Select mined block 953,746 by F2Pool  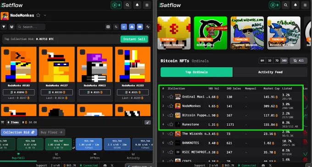click(x=89, y=144)
